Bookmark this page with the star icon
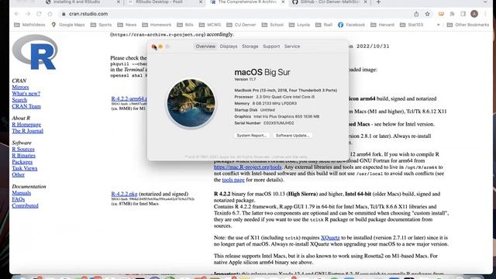496x279 pixels. coord(427,14)
